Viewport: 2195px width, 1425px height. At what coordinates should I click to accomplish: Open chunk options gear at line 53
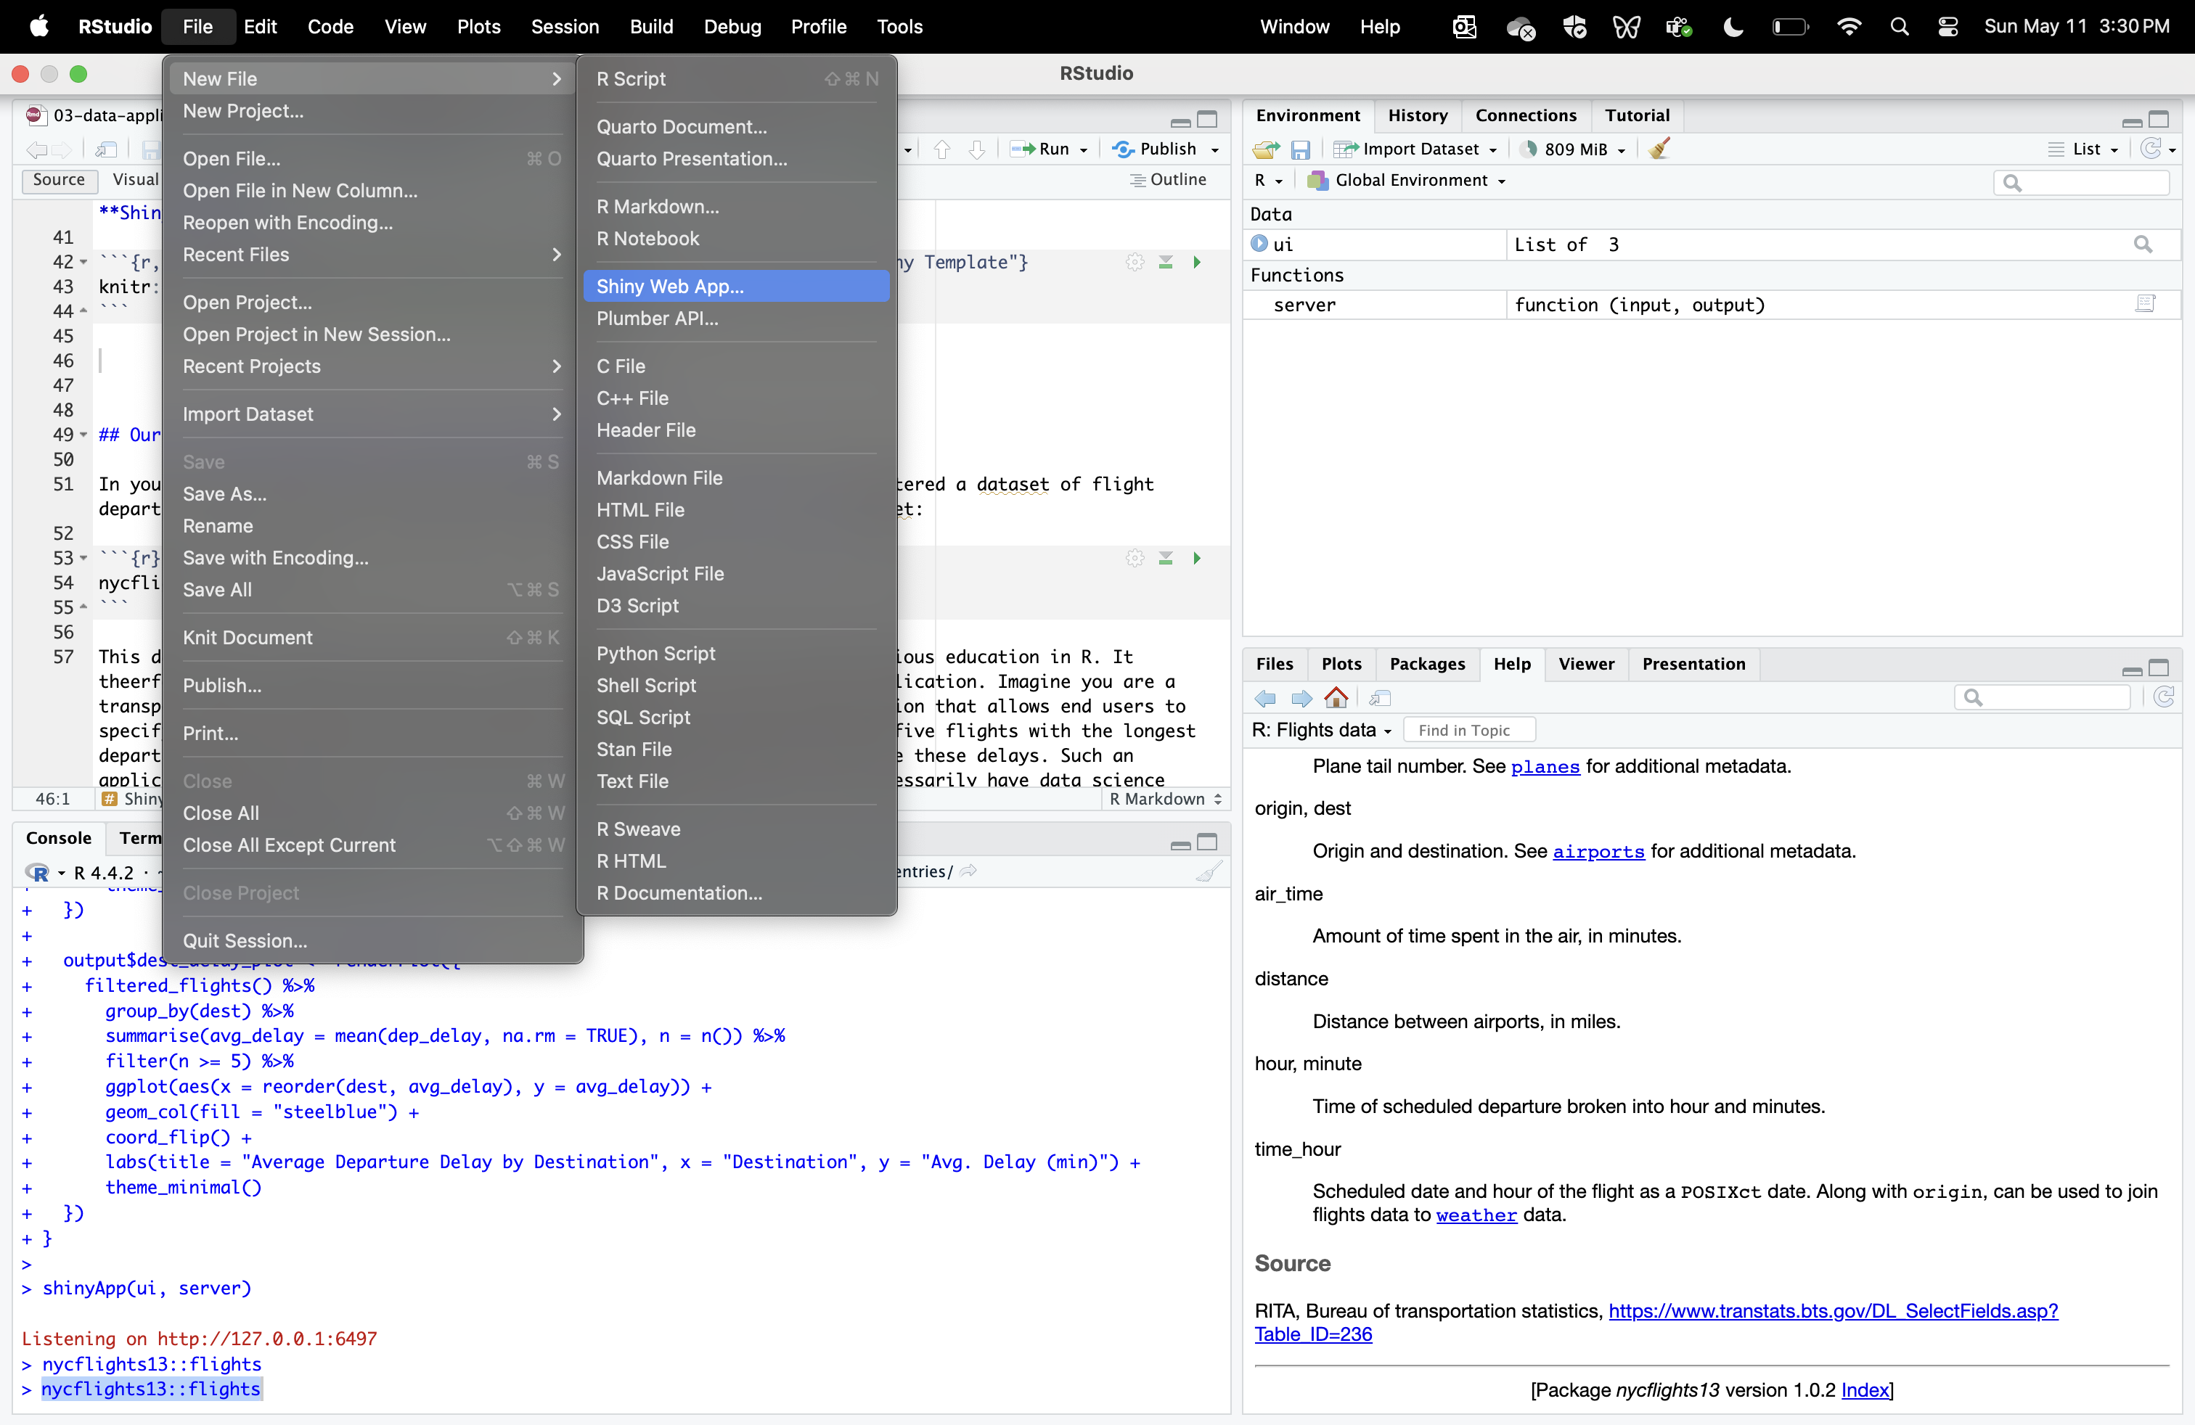(x=1135, y=559)
